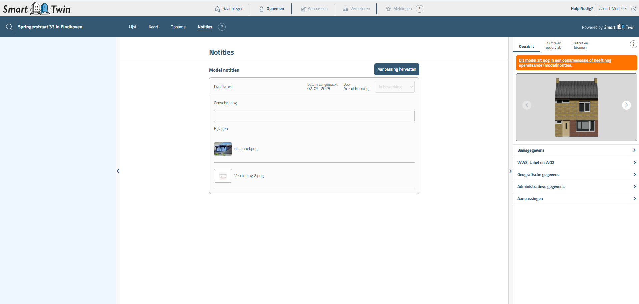This screenshot has width=639, height=304.
Task: Open help icon next to Meldingen
Action: 419,9
